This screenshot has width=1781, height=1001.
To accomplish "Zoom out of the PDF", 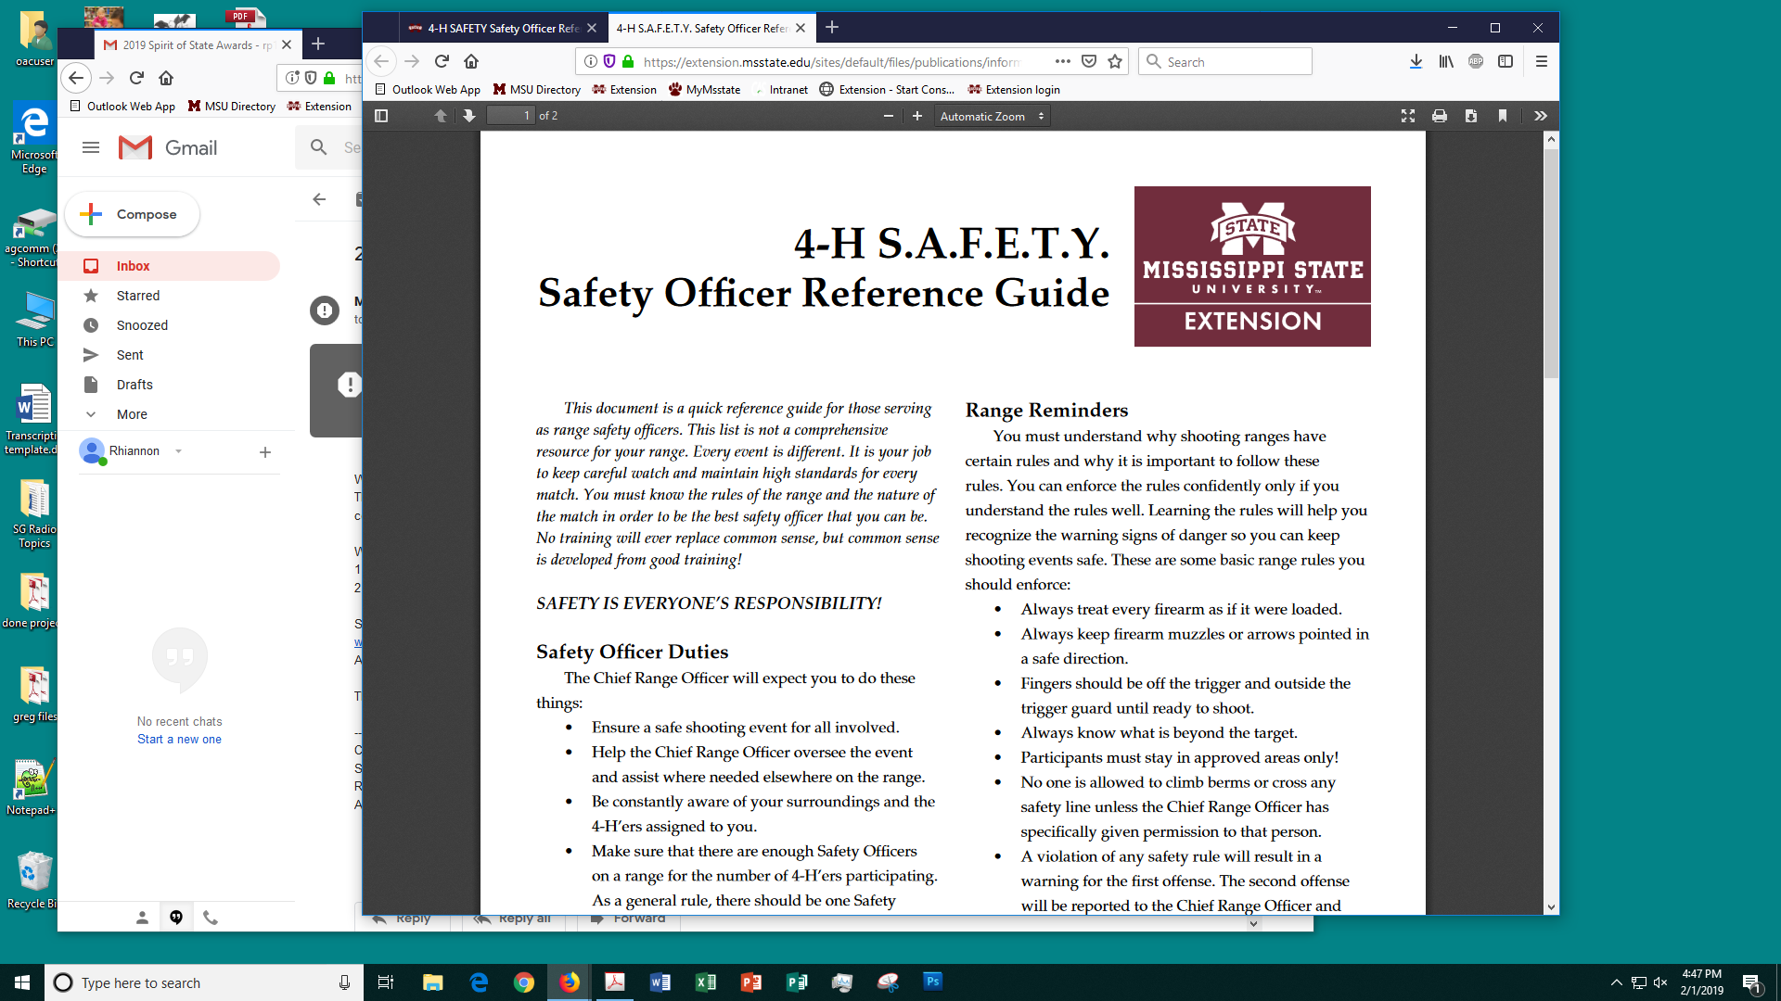I will pyautogui.click(x=888, y=116).
